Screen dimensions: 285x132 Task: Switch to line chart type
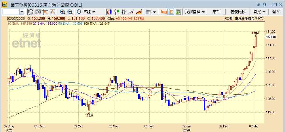pyautogui.click(x=131, y=12)
